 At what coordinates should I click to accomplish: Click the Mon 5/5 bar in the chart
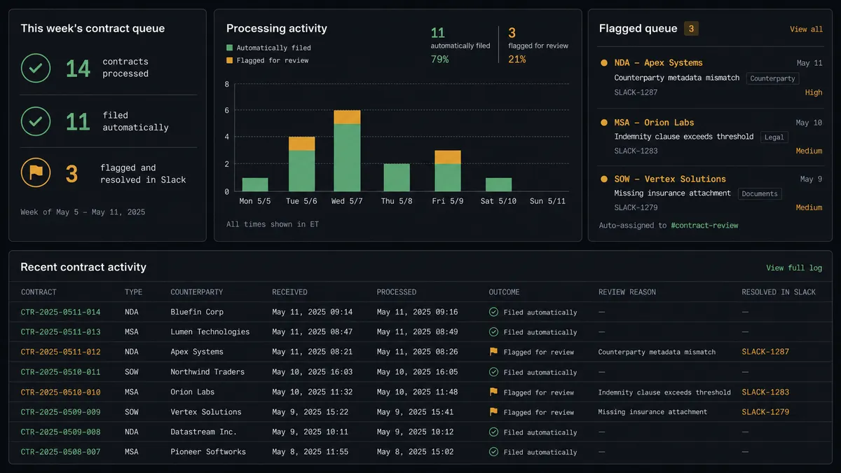click(x=255, y=184)
